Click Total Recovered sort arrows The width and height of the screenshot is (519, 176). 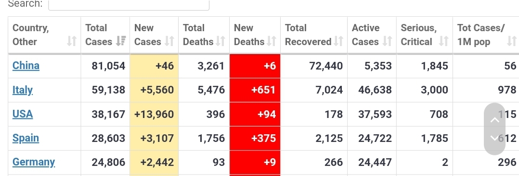click(338, 42)
